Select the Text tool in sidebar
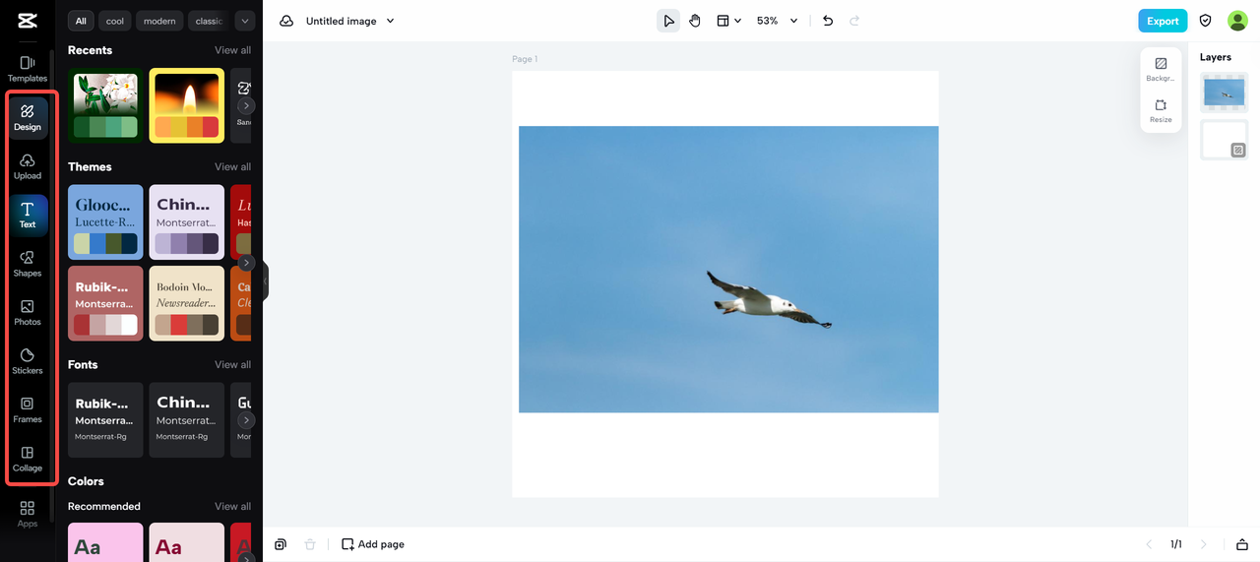 (27, 215)
